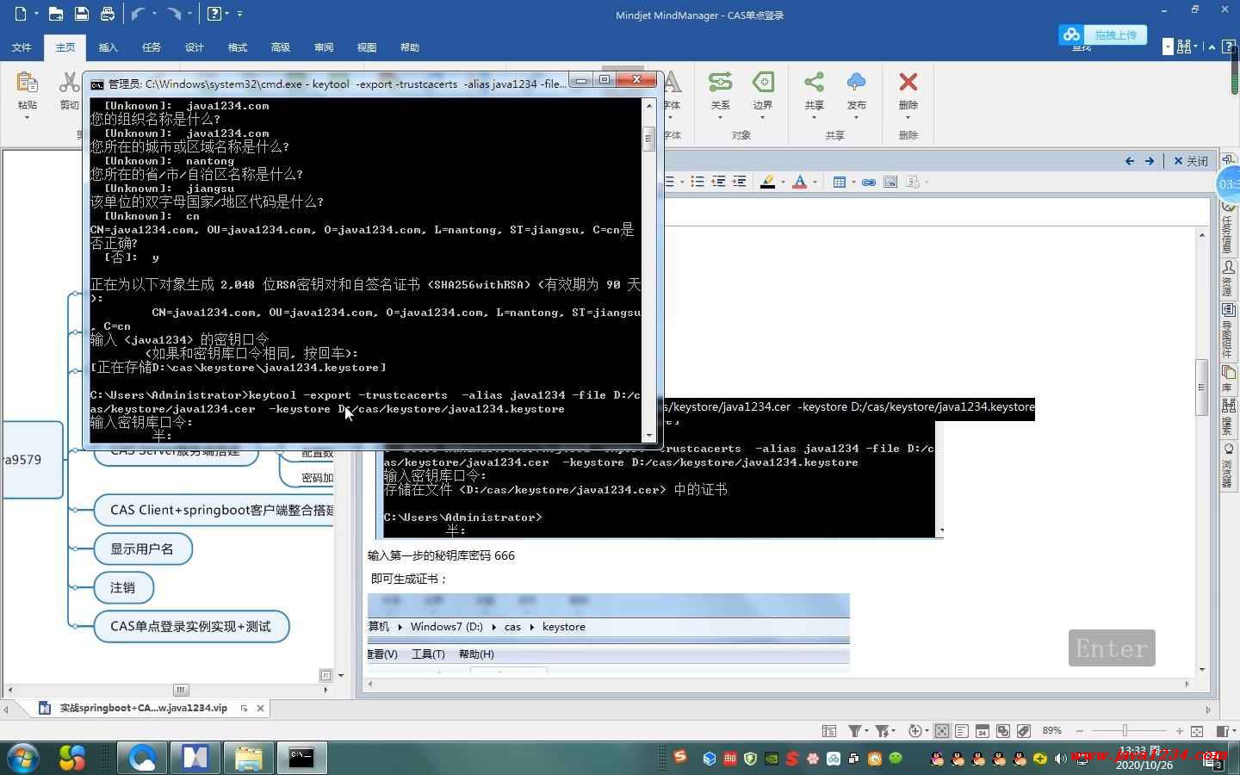Select the CAS单点登录实例实现+测试 topic
The image size is (1240, 775).
(x=191, y=626)
